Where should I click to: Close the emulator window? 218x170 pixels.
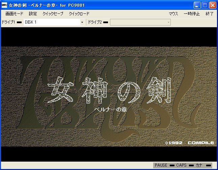213,5
